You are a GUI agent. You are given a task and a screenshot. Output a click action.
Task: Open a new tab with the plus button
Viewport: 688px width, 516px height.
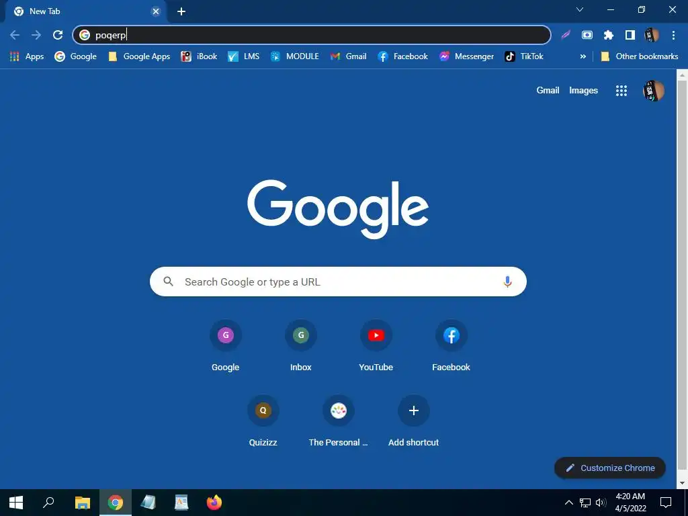click(181, 11)
